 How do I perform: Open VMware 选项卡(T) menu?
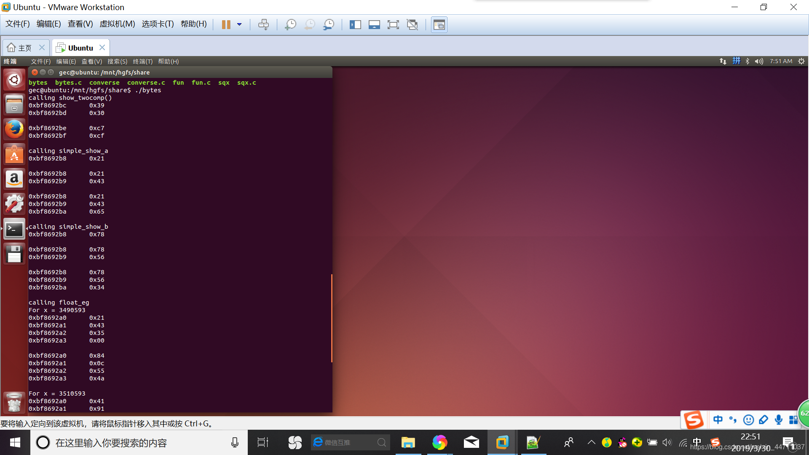(x=158, y=24)
